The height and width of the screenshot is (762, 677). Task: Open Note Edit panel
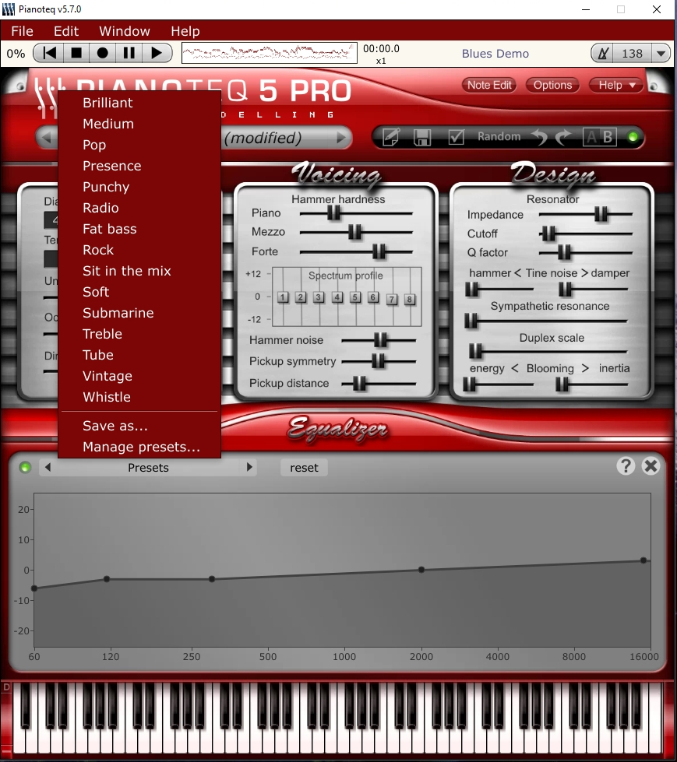(489, 85)
